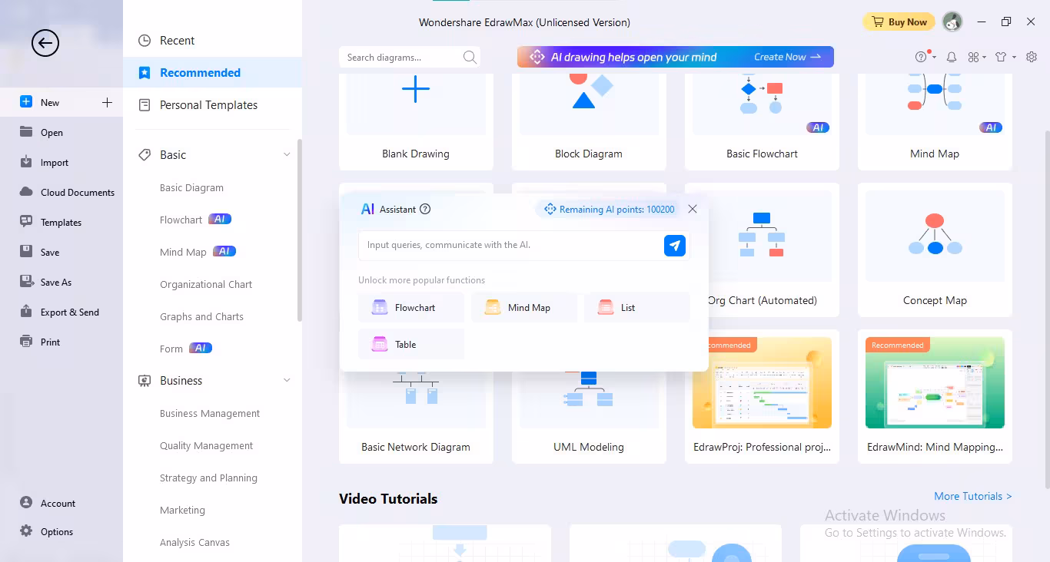Click the notifications bell icon

951,57
